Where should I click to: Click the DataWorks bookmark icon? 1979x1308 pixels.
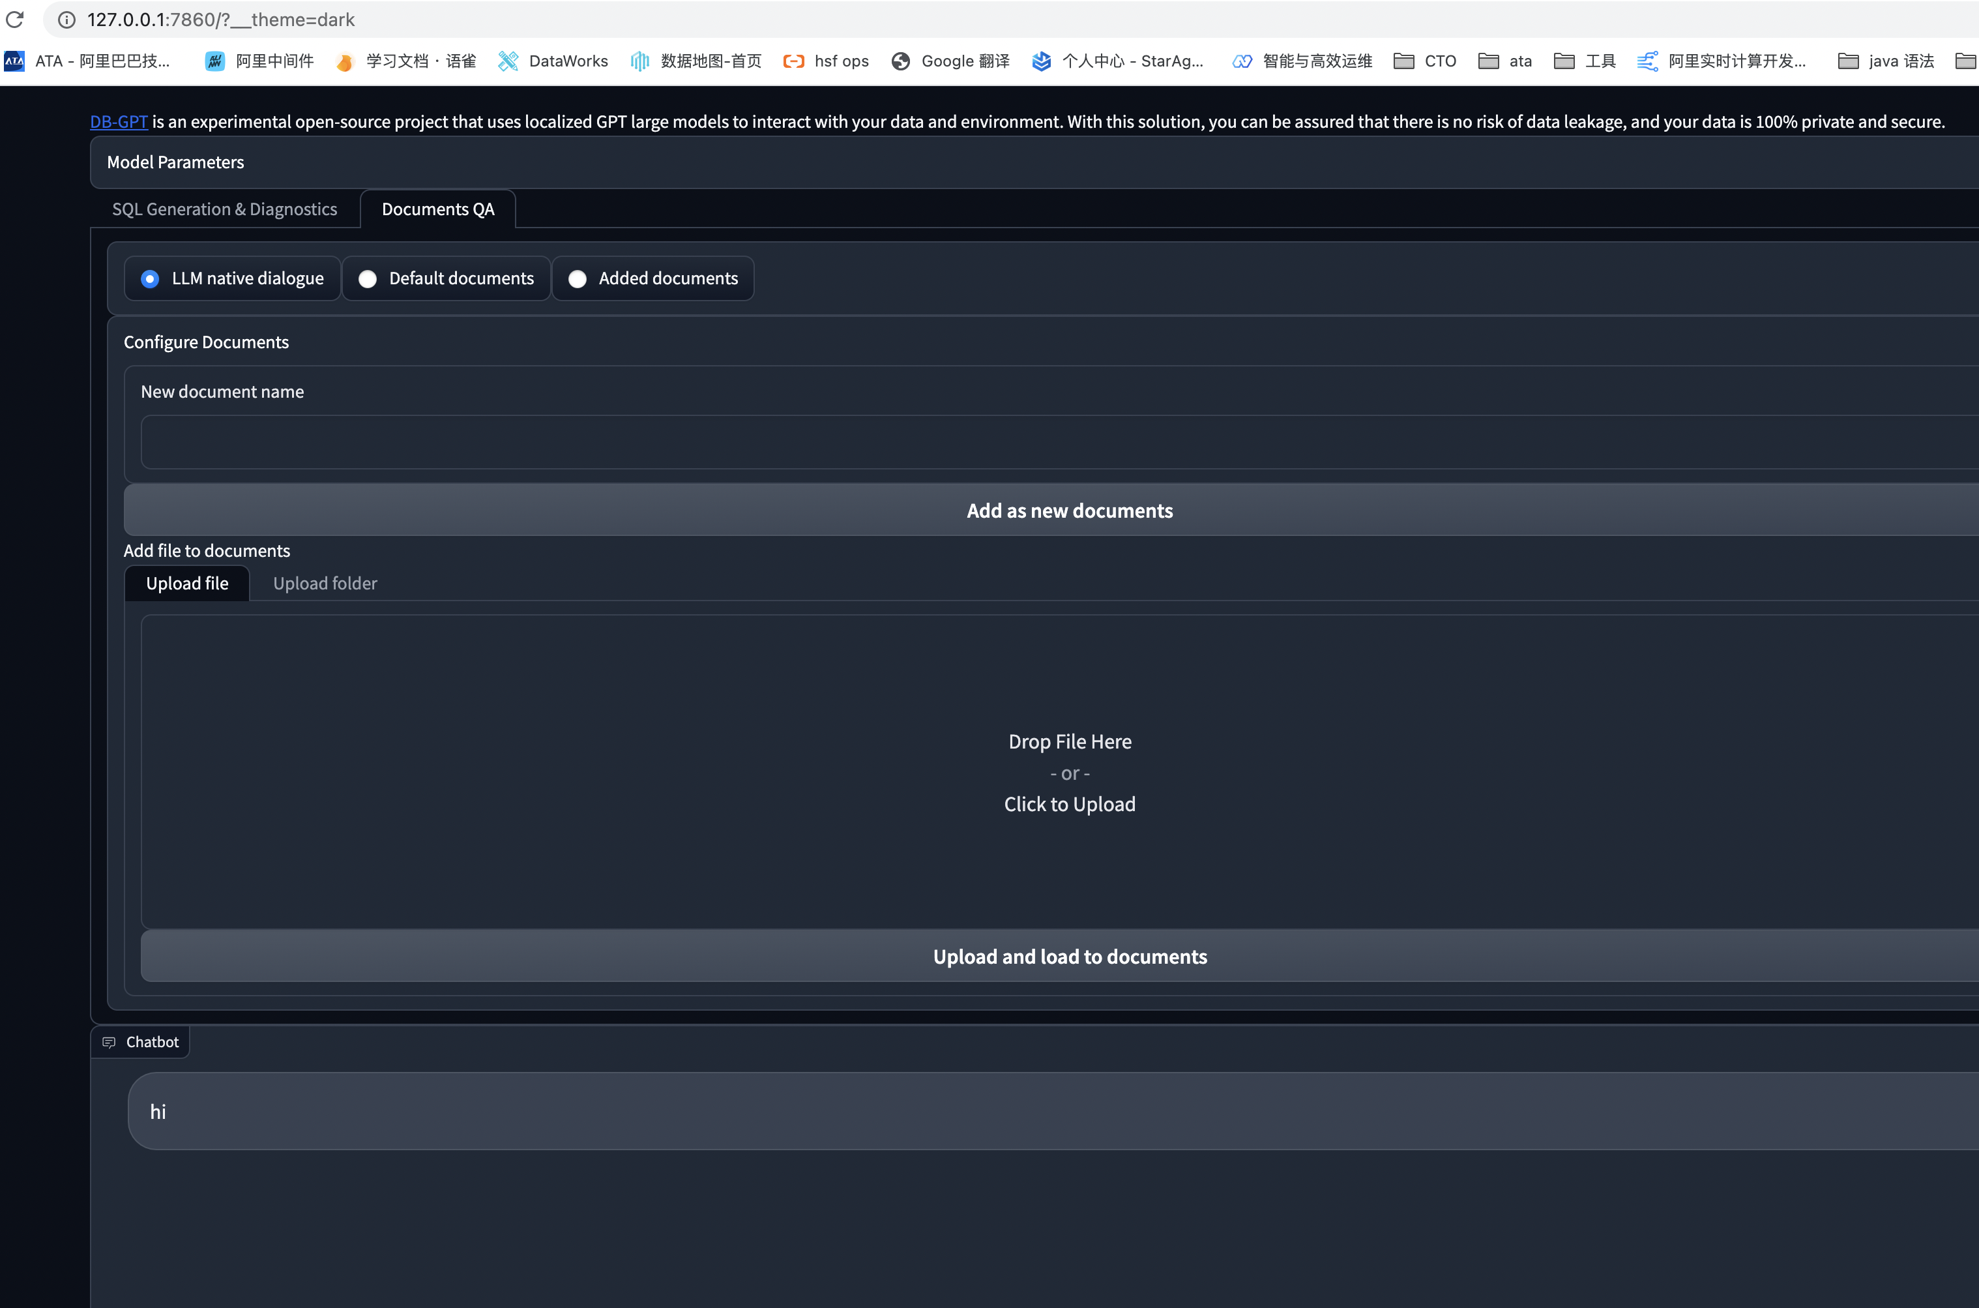pyautogui.click(x=508, y=61)
